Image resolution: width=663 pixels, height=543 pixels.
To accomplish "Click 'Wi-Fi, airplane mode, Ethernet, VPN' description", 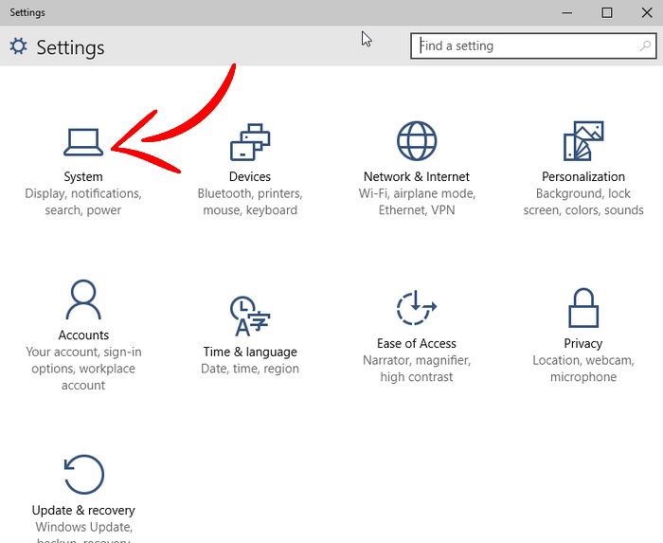I will 417,202.
